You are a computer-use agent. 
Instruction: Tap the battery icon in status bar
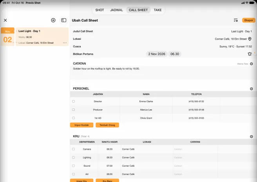pyautogui.click(x=252, y=3)
